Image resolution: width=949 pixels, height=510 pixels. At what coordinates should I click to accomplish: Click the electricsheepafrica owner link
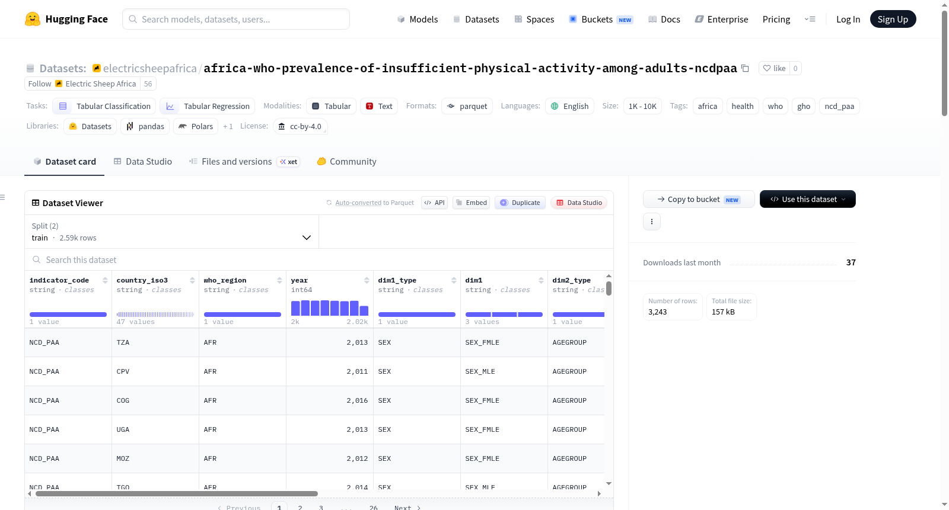point(150,68)
